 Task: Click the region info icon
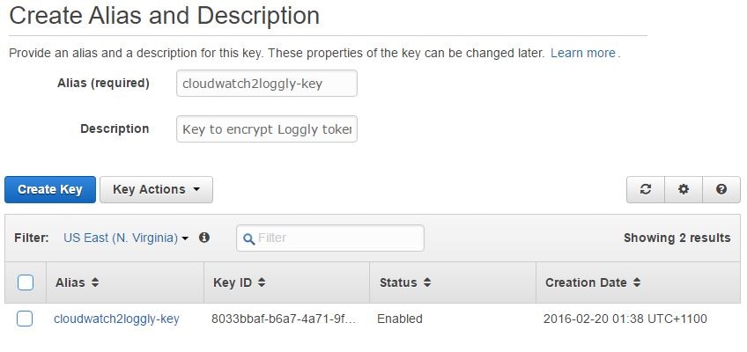coord(204,238)
